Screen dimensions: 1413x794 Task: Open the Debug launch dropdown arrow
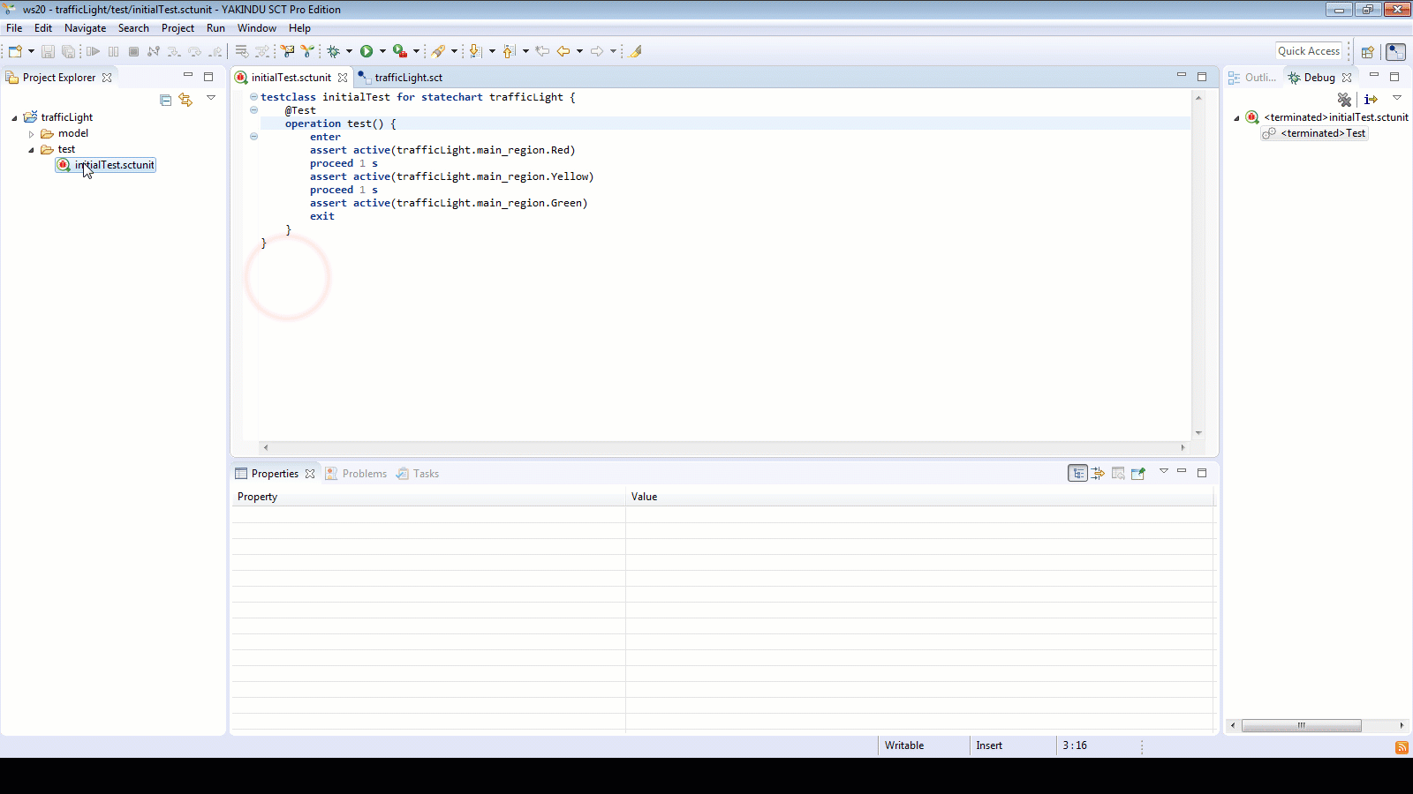point(349,51)
